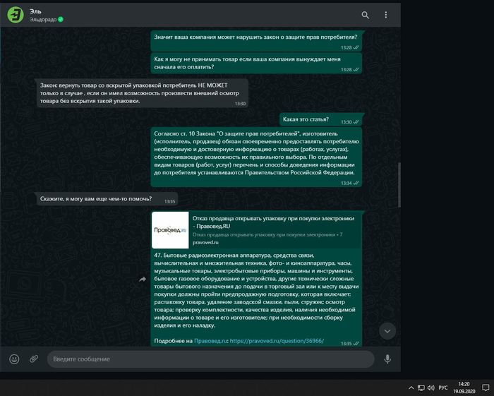494x396 pixels.
Task: Open the volume tray icon
Action: 430,388
